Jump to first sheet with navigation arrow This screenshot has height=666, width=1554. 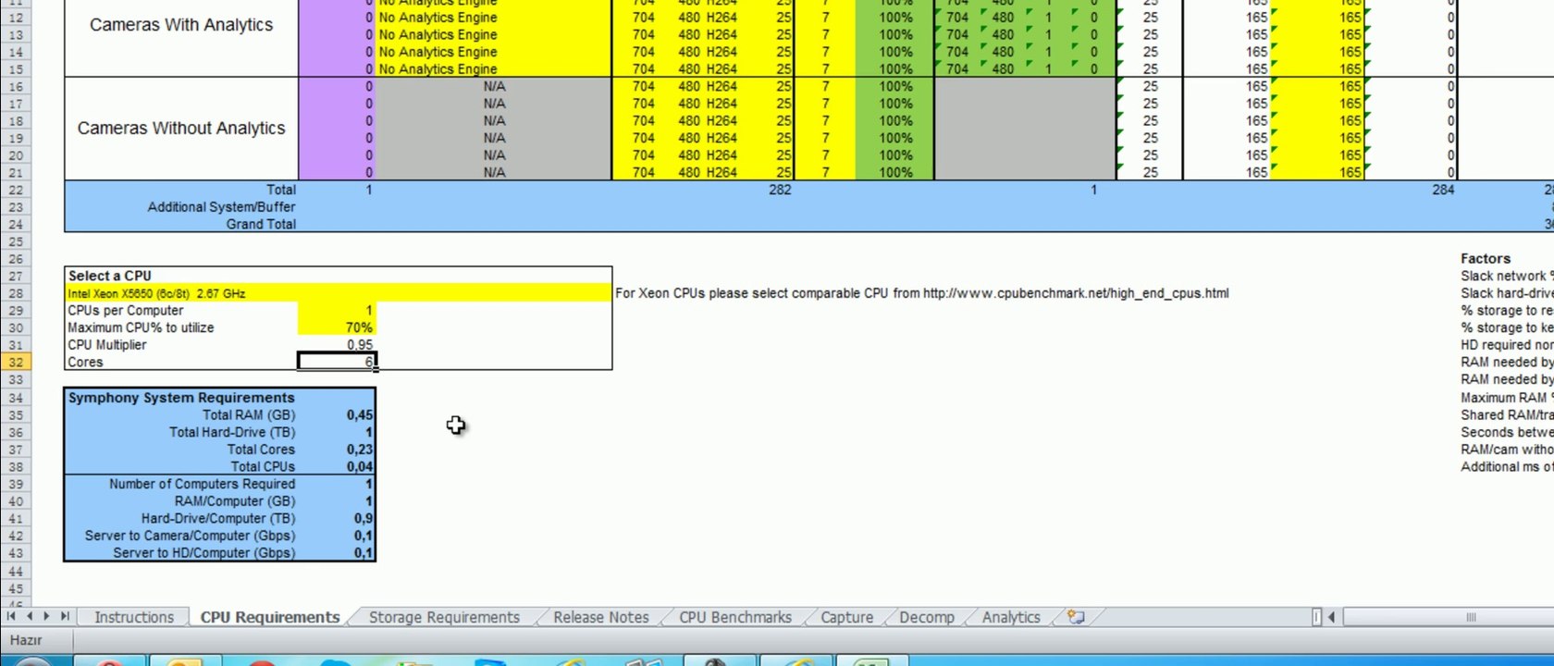pyautogui.click(x=11, y=616)
